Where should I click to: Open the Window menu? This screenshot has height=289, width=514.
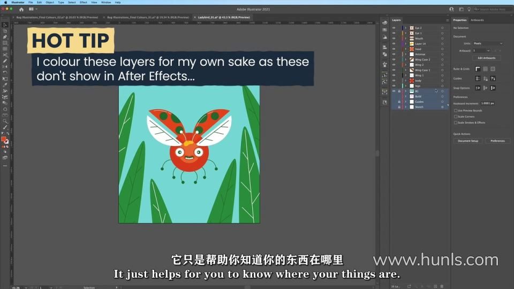pyautogui.click(x=106, y=2)
